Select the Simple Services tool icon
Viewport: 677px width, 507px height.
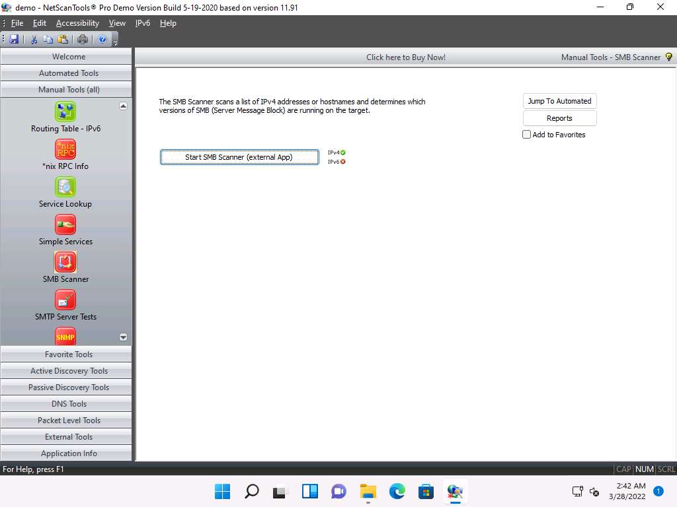(65, 224)
